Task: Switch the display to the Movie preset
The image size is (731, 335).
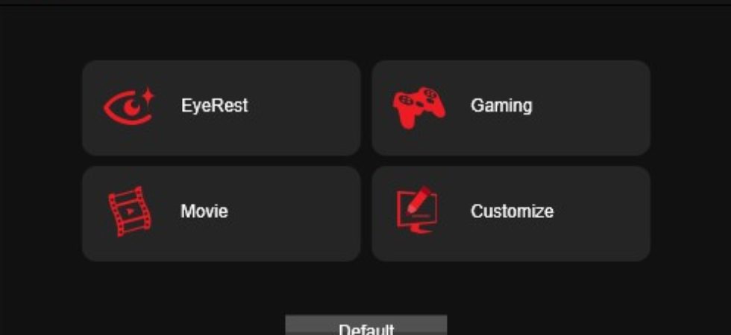Action: (222, 214)
